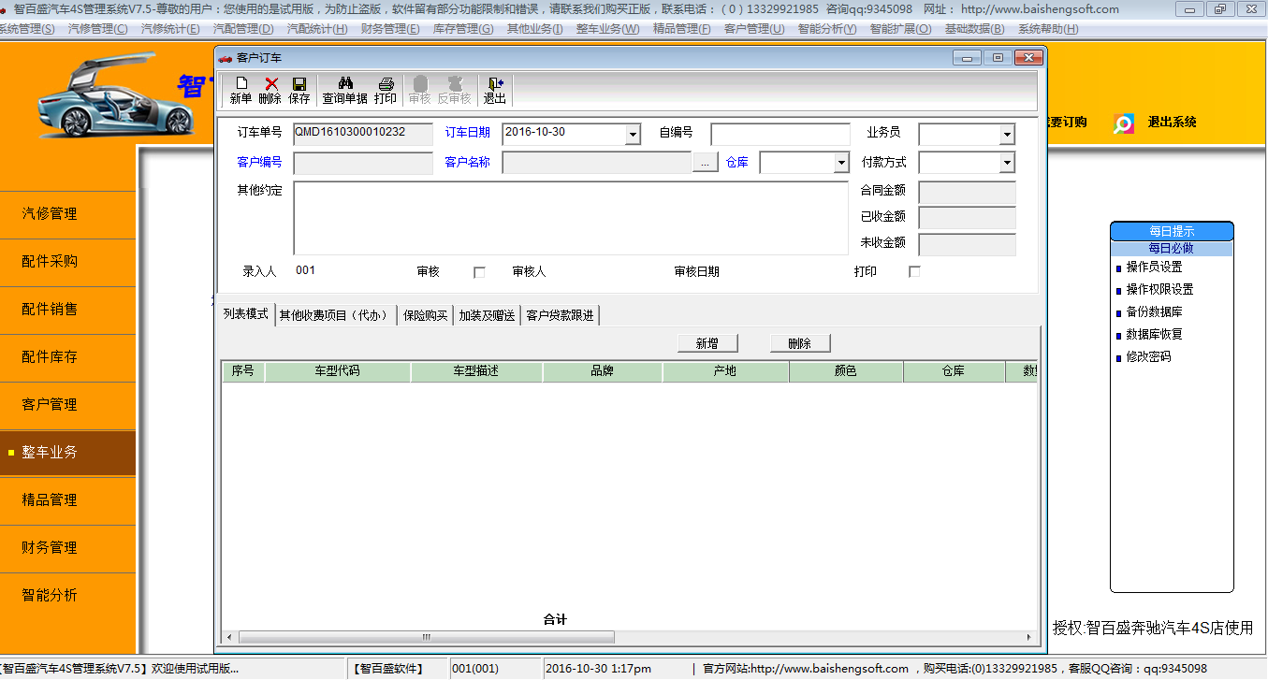Expand the 仓库 dropdown
The width and height of the screenshot is (1268, 680).
coord(841,163)
